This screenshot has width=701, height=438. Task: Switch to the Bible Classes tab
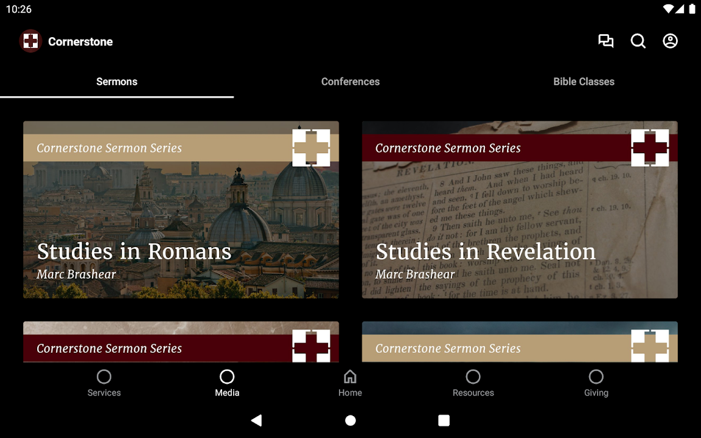[x=584, y=82]
